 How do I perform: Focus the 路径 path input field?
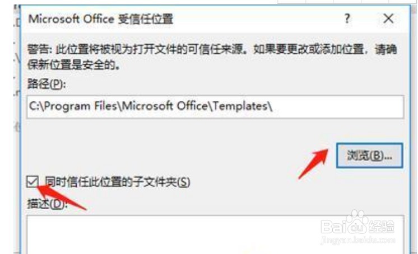point(215,107)
